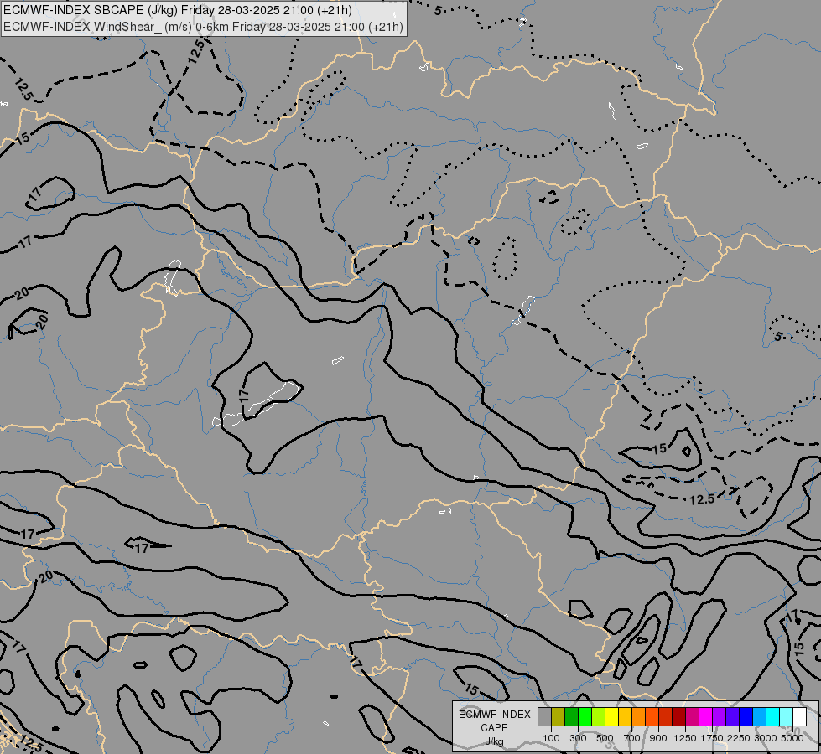Click the "1250" legend tick value
Viewport: 821px width, 754px height.
685,738
